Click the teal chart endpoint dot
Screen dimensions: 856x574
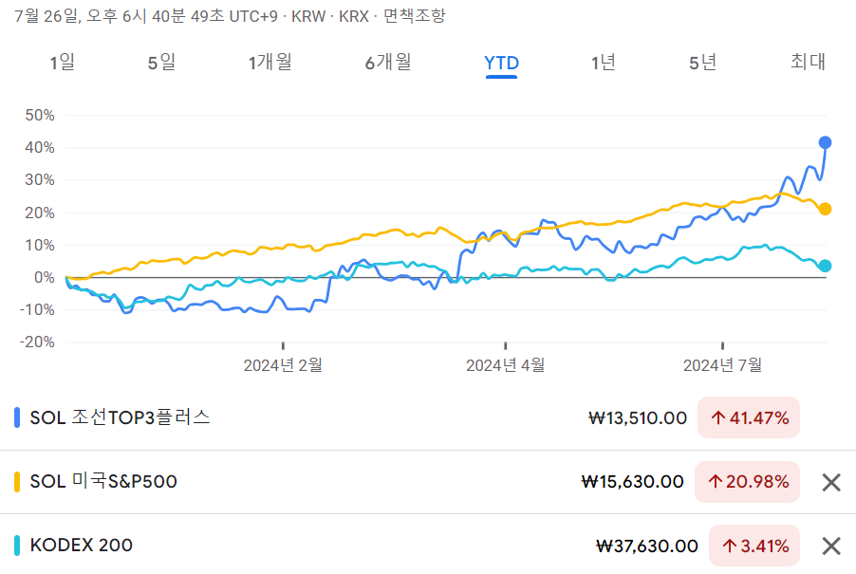point(825,266)
